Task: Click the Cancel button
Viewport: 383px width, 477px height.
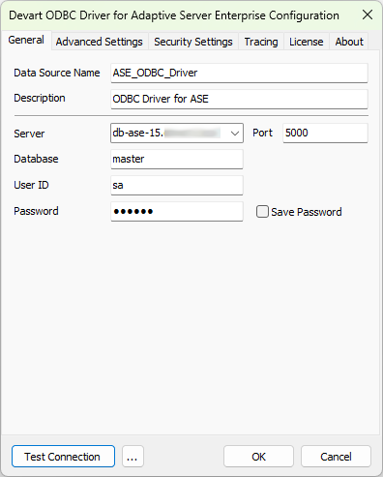Action: [x=336, y=457]
